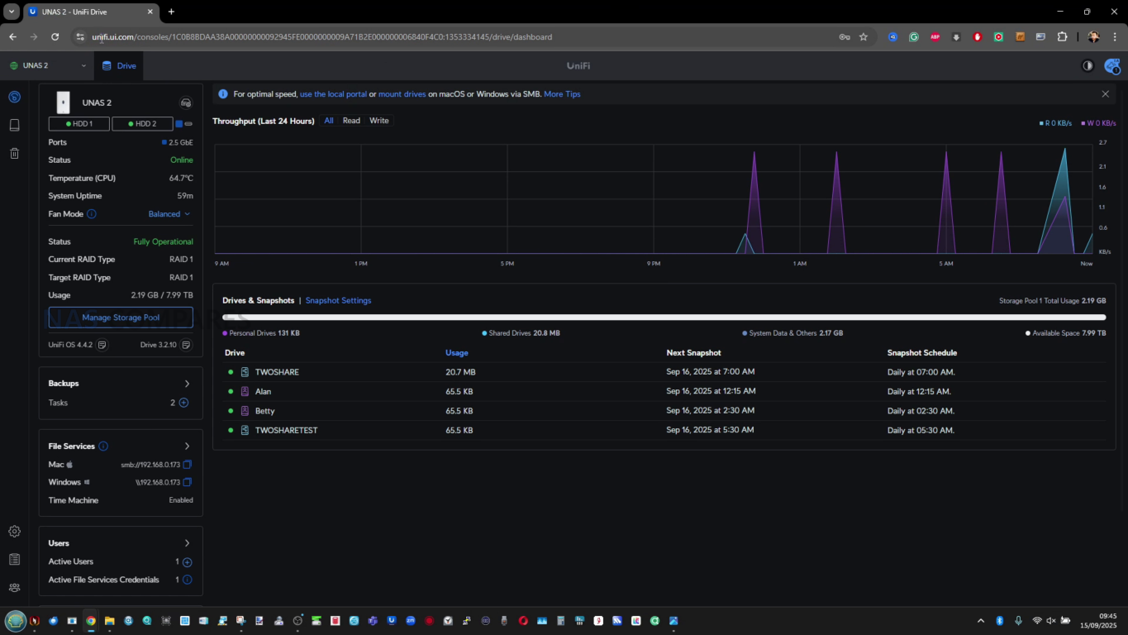Sort drives by the Usage column
The height and width of the screenshot is (635, 1128).
point(457,353)
